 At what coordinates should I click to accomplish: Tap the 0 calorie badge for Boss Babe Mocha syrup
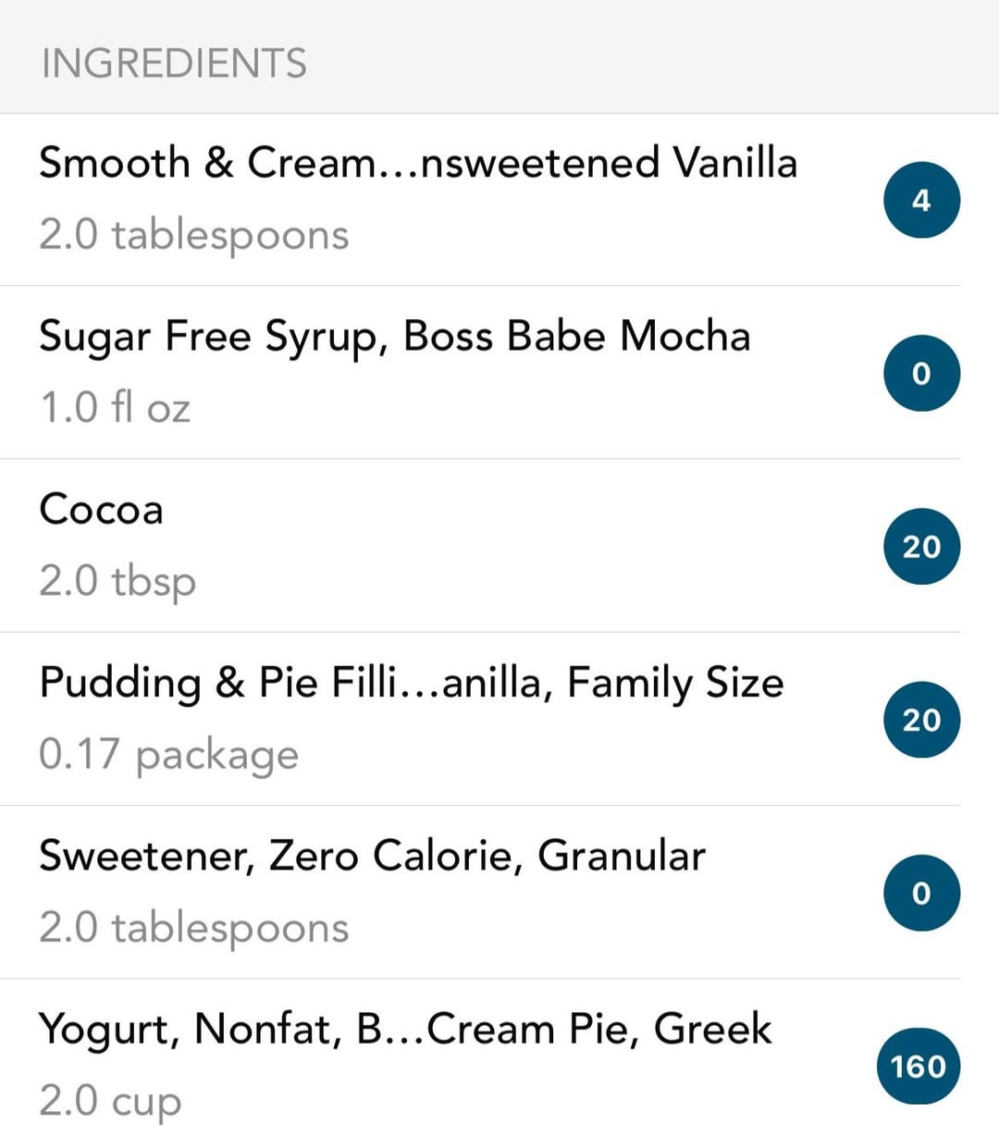[921, 373]
